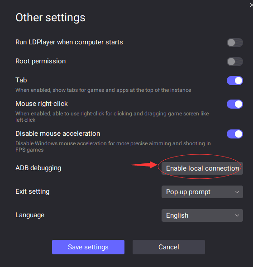Open the Pop-up prompt exit dropdown

202,192
